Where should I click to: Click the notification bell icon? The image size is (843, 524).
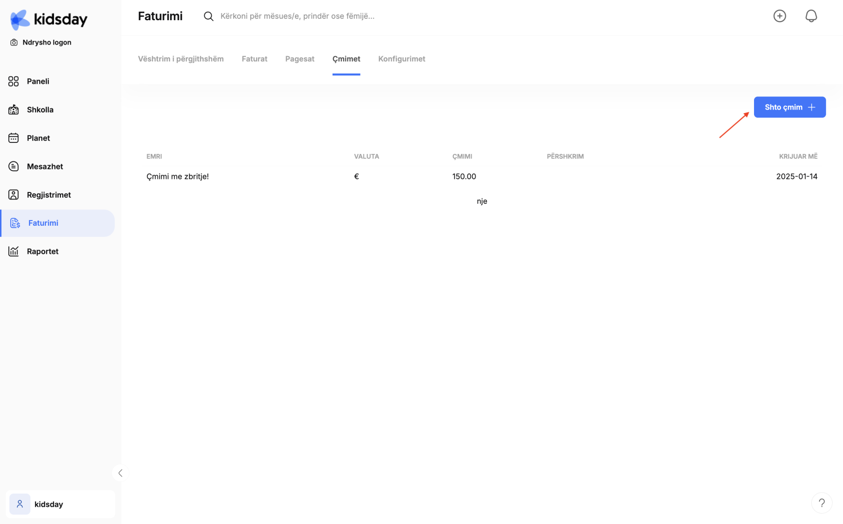click(811, 16)
